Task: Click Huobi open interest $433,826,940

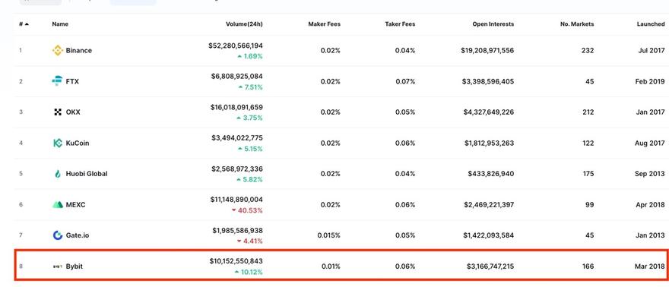Action: (491, 174)
